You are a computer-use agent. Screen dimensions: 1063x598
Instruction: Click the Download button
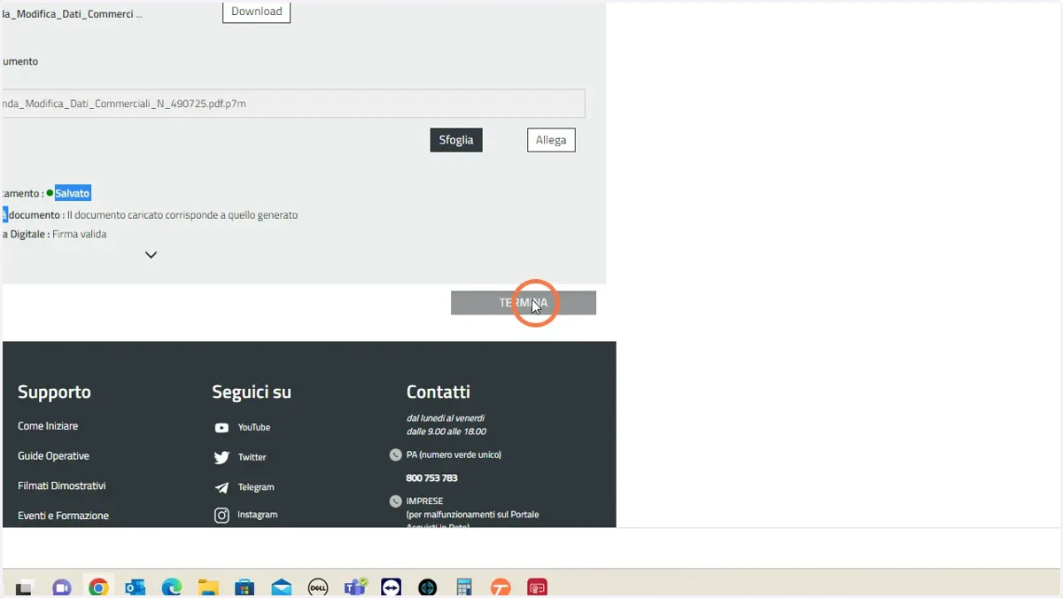point(256,12)
